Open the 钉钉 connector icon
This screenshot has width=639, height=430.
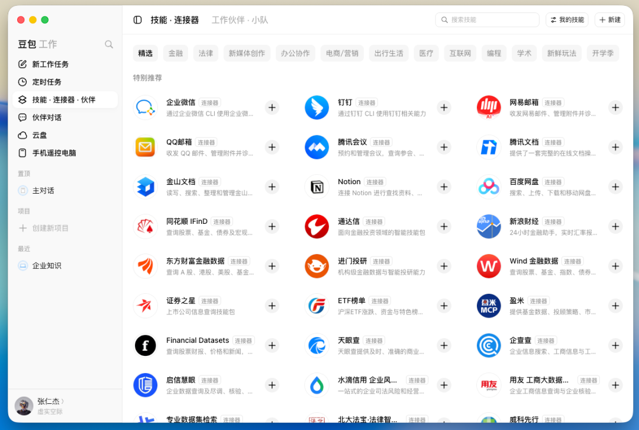pos(317,108)
